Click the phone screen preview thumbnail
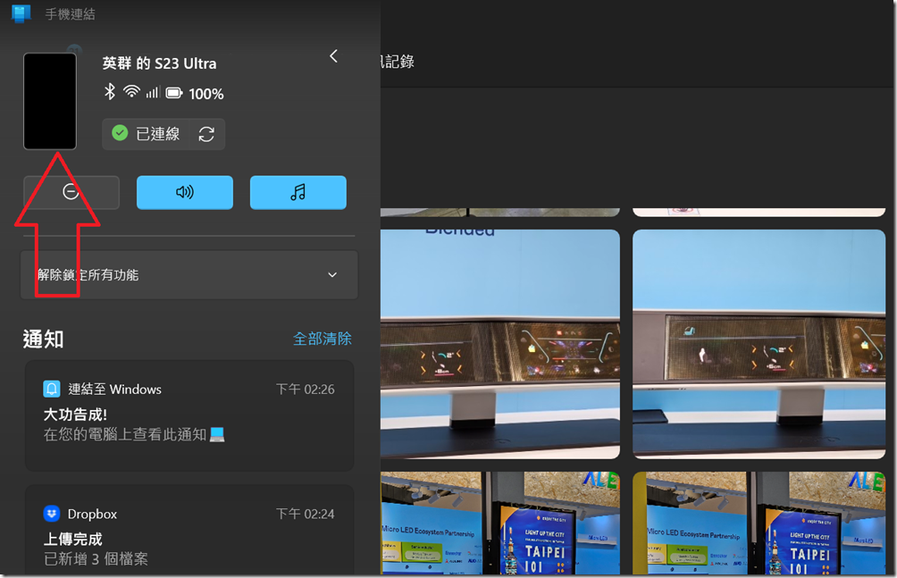 [x=50, y=101]
